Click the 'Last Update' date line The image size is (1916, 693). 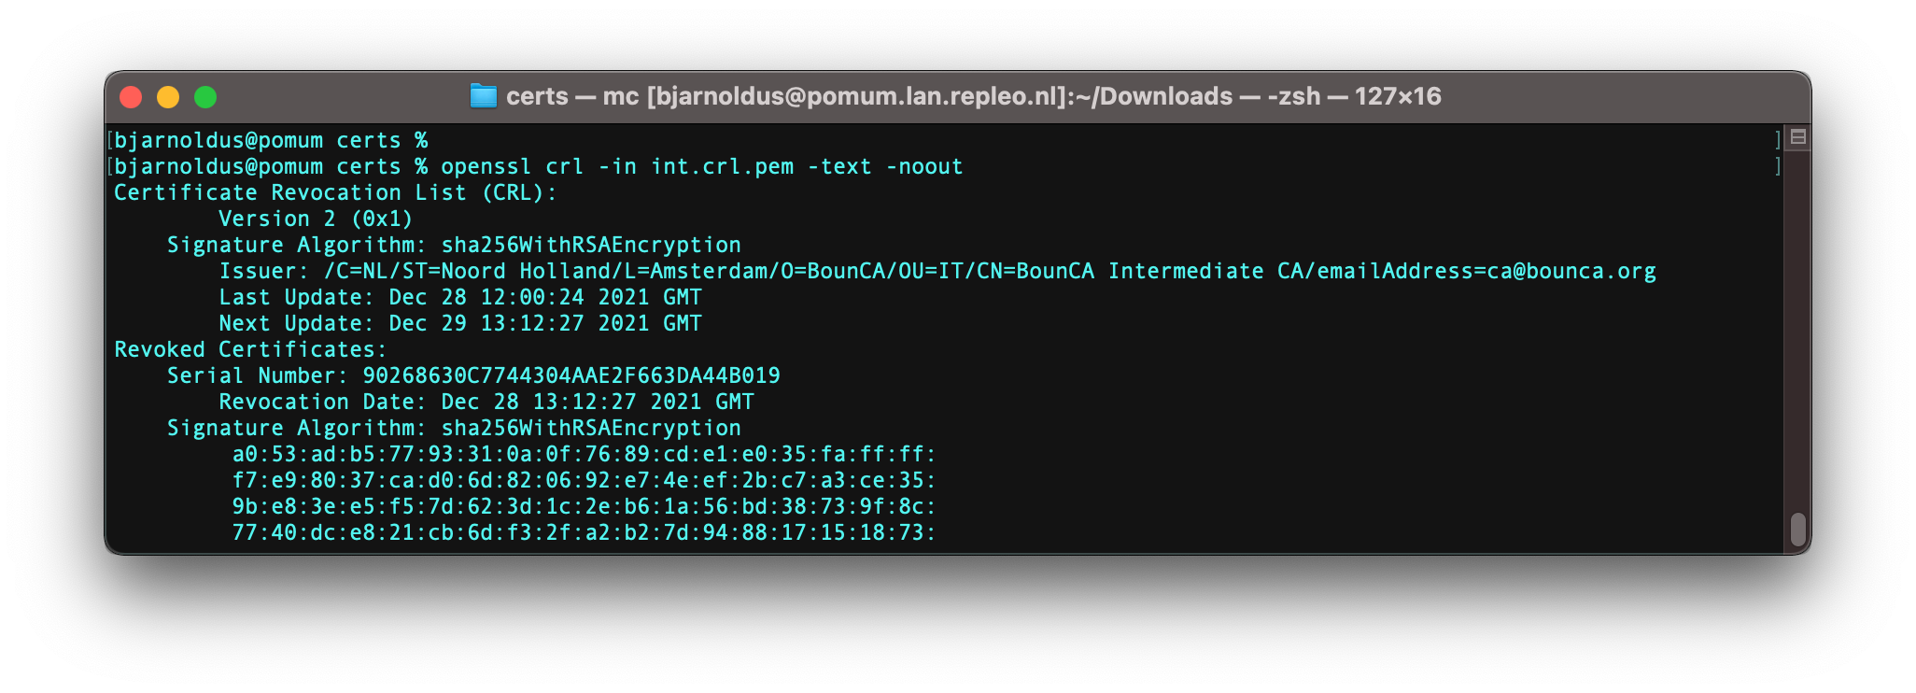click(x=460, y=297)
